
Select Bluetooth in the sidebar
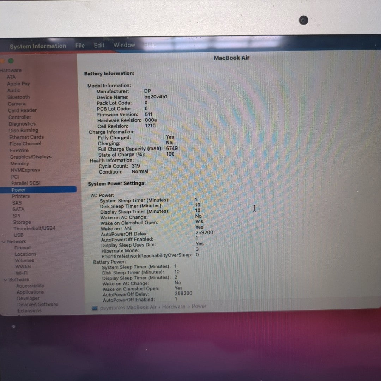(19, 97)
